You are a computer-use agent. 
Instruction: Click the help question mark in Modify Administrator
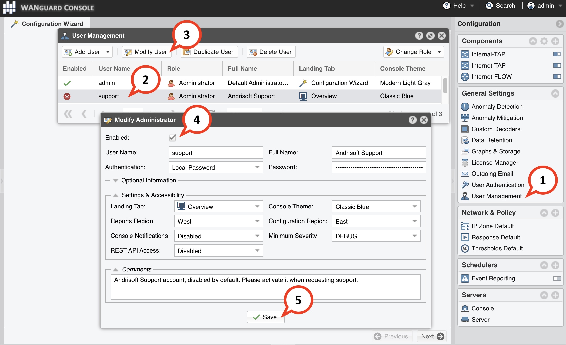pos(412,120)
